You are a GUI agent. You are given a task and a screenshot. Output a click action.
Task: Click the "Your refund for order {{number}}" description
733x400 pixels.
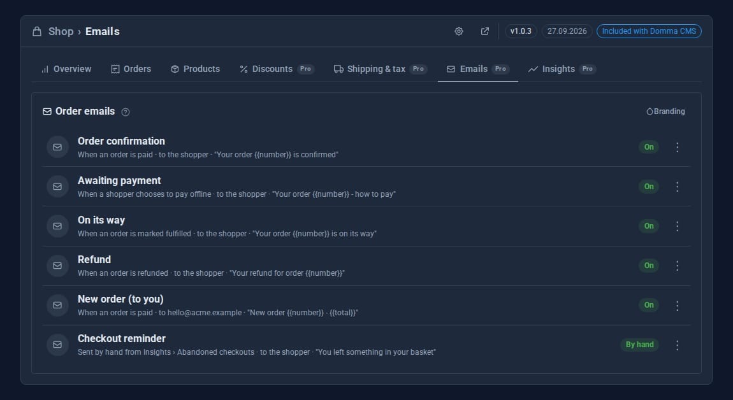point(287,273)
